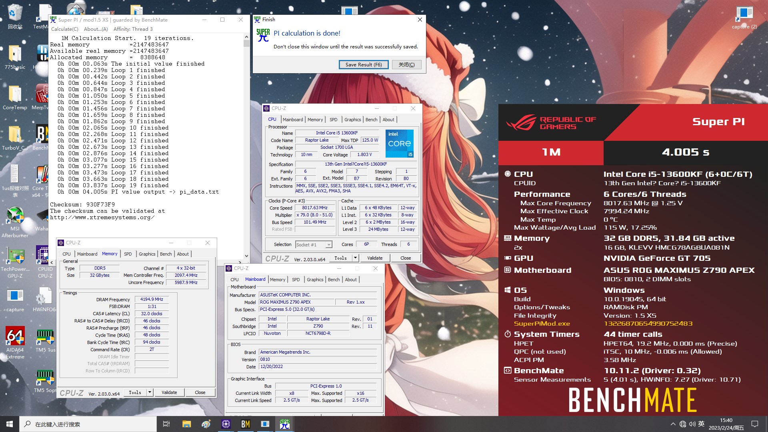Open About tab in Mainboard CPU-Z window
The width and height of the screenshot is (768, 432).
tap(351, 280)
